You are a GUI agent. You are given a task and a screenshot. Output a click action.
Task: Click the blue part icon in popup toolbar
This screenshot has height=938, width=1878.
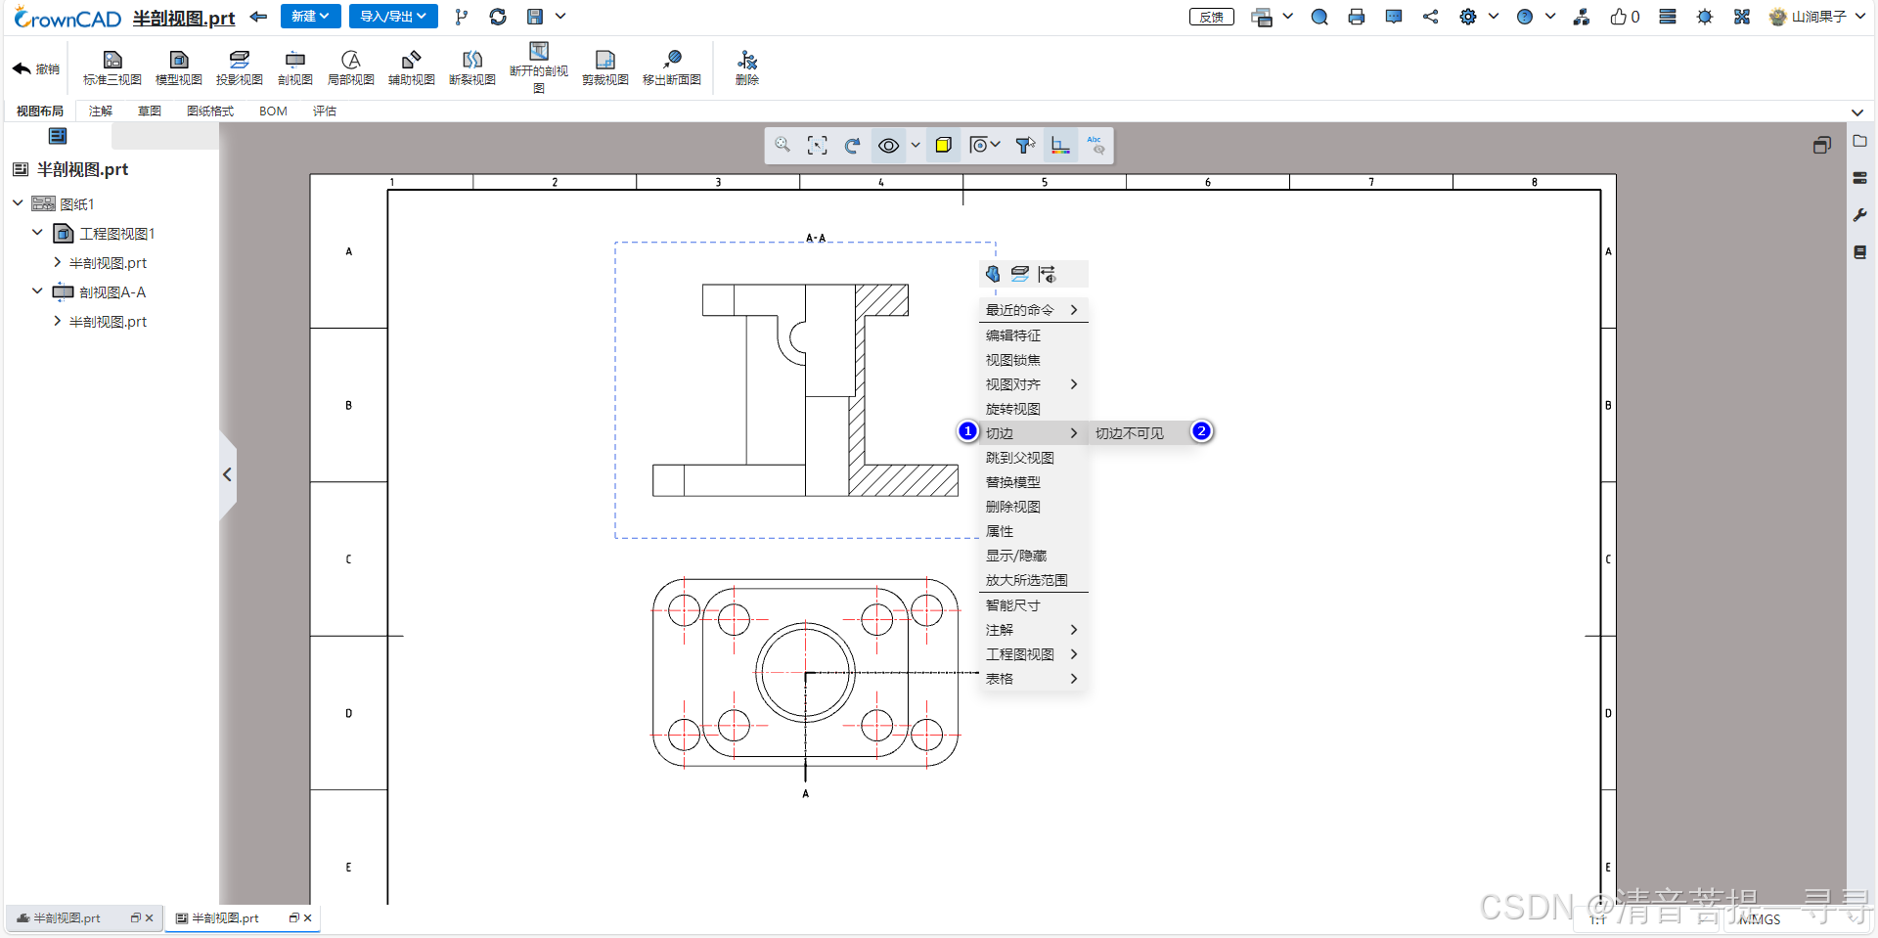[993, 274]
